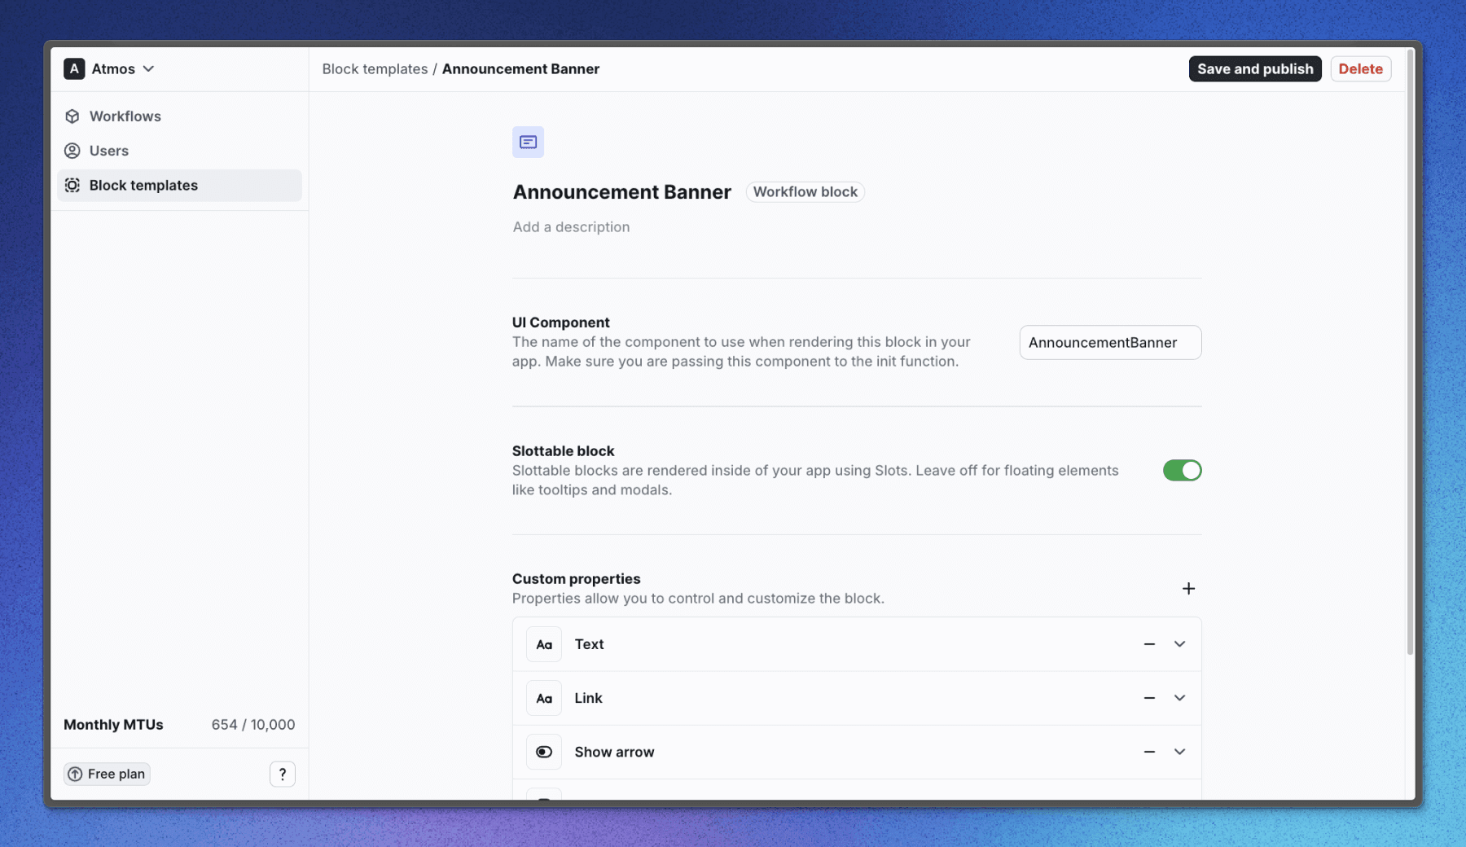Click the Announcement Banner block icon
Screen dimensions: 1466x847
(529, 142)
